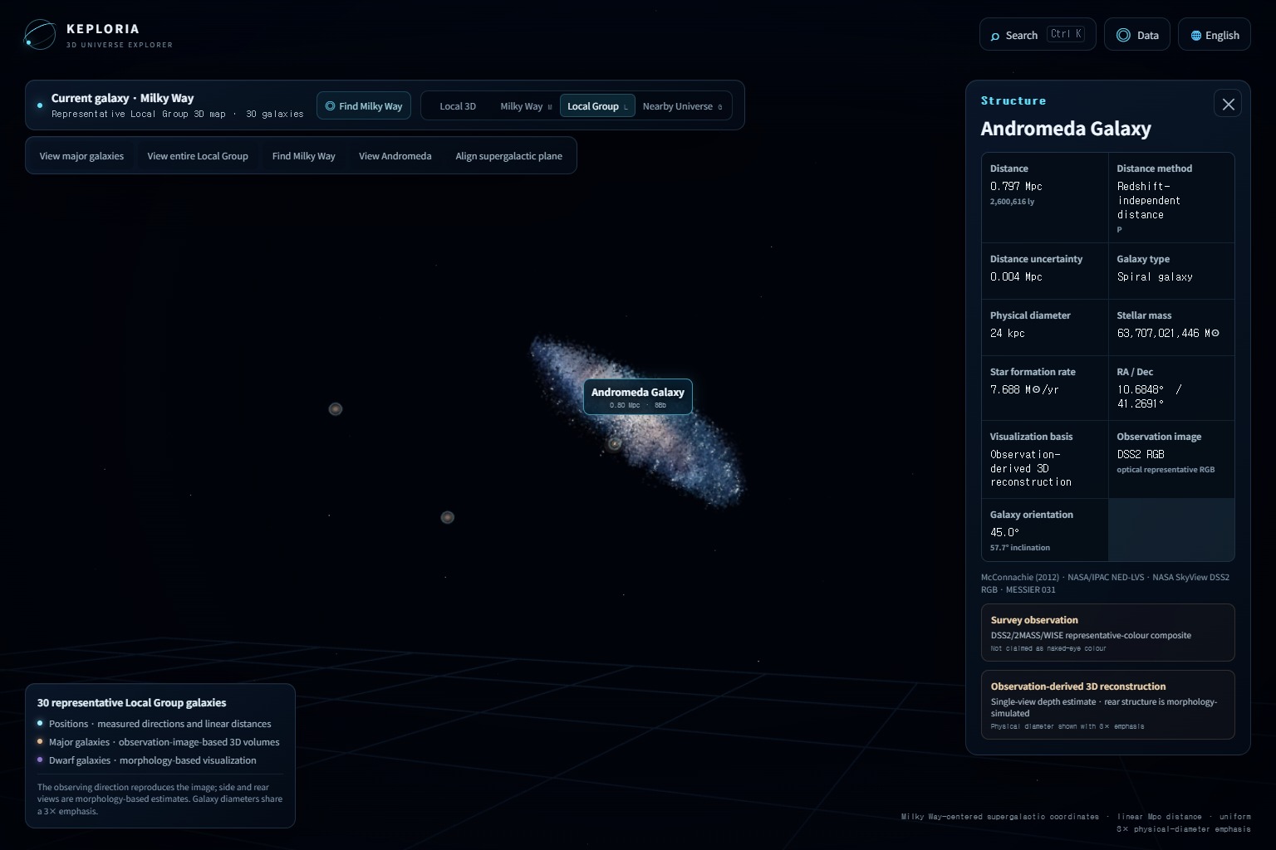The width and height of the screenshot is (1276, 850).
Task: Select the Local Group tab
Action: pyautogui.click(x=597, y=106)
